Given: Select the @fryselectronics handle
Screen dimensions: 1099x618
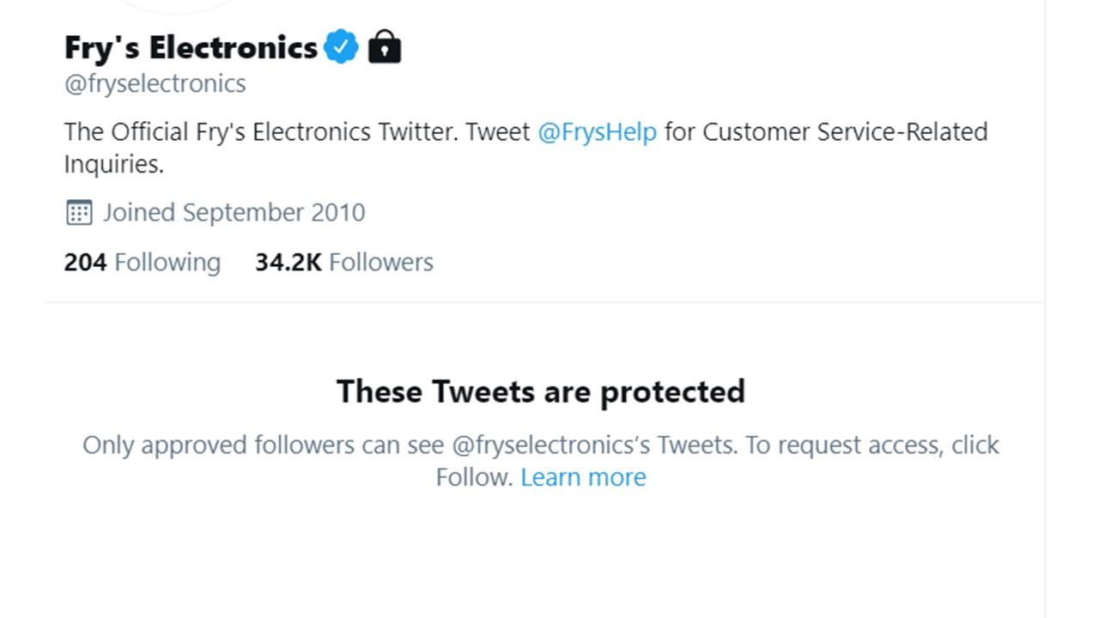Looking at the screenshot, I should click(155, 82).
